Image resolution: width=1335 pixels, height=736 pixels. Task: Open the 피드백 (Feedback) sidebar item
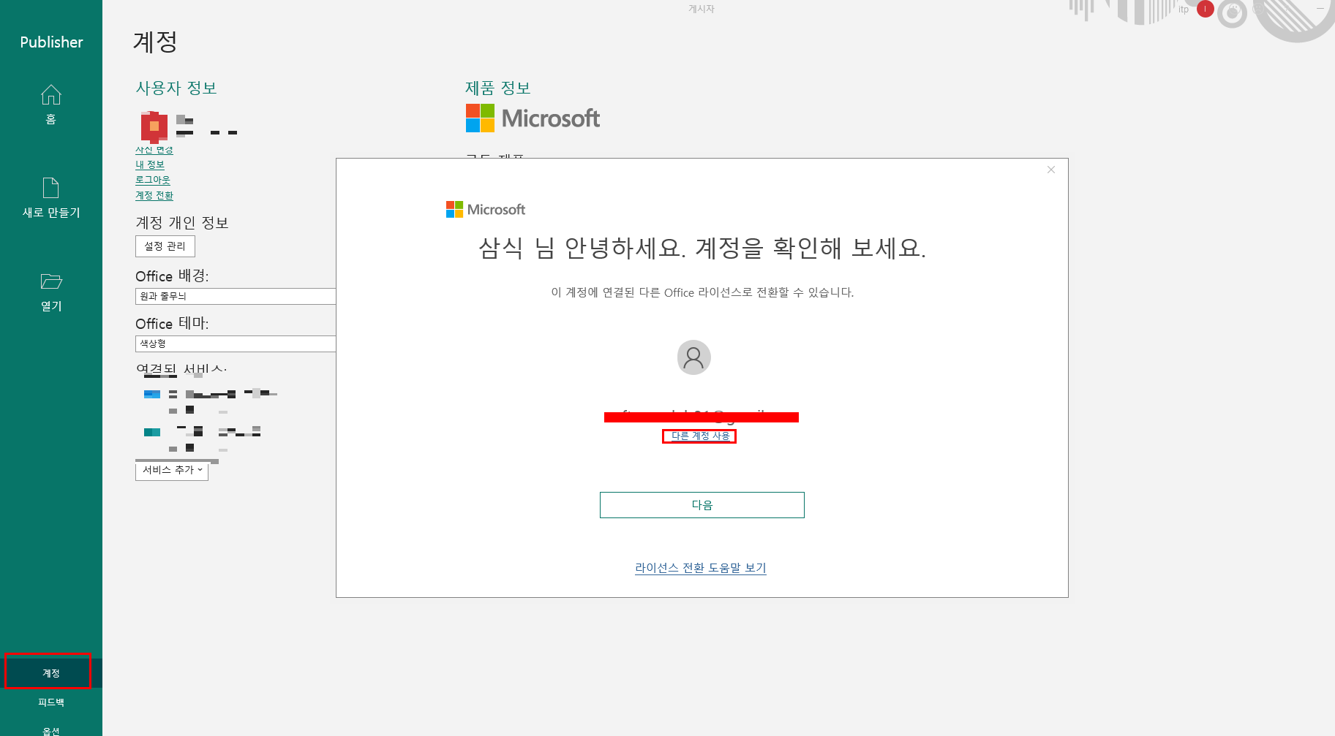point(50,702)
